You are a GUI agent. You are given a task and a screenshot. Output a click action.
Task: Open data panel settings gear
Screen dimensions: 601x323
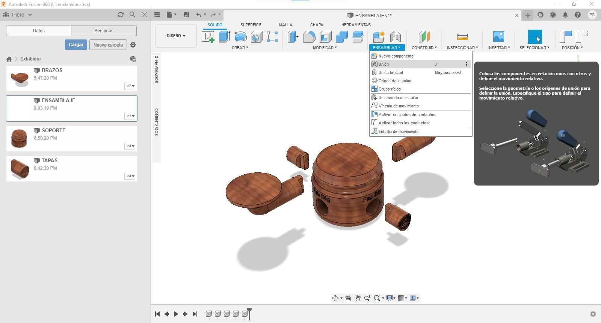133,45
